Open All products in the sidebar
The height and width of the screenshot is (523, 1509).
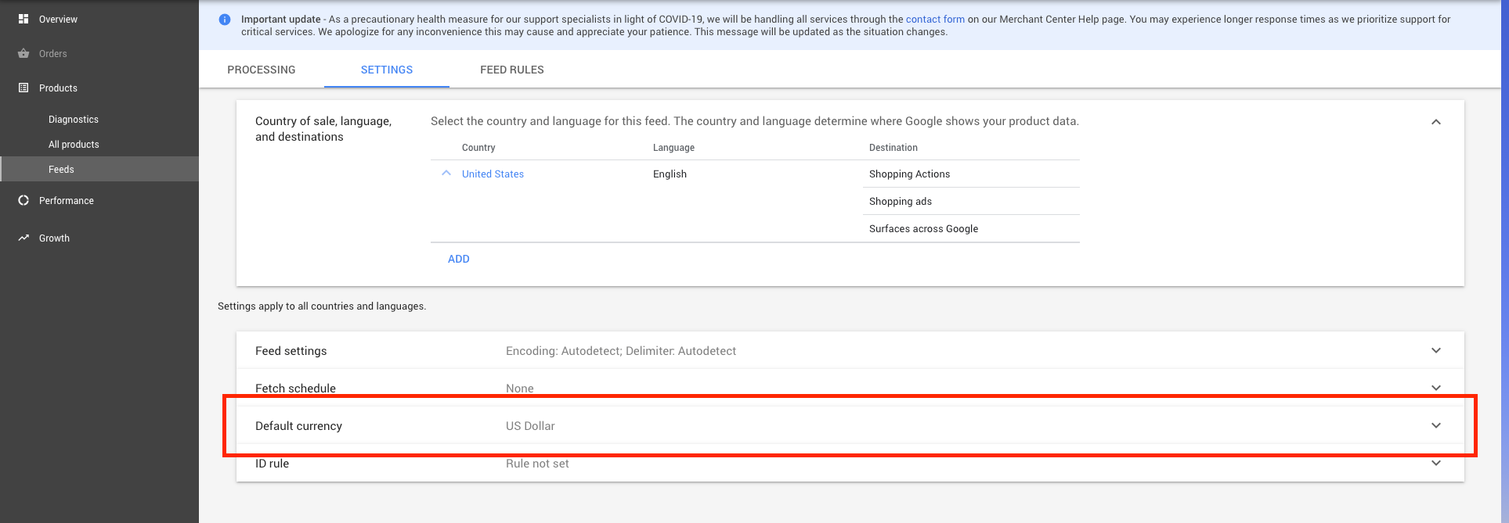(x=74, y=144)
